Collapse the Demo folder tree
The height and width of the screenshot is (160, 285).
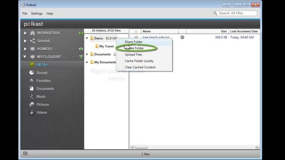pyautogui.click(x=87, y=38)
